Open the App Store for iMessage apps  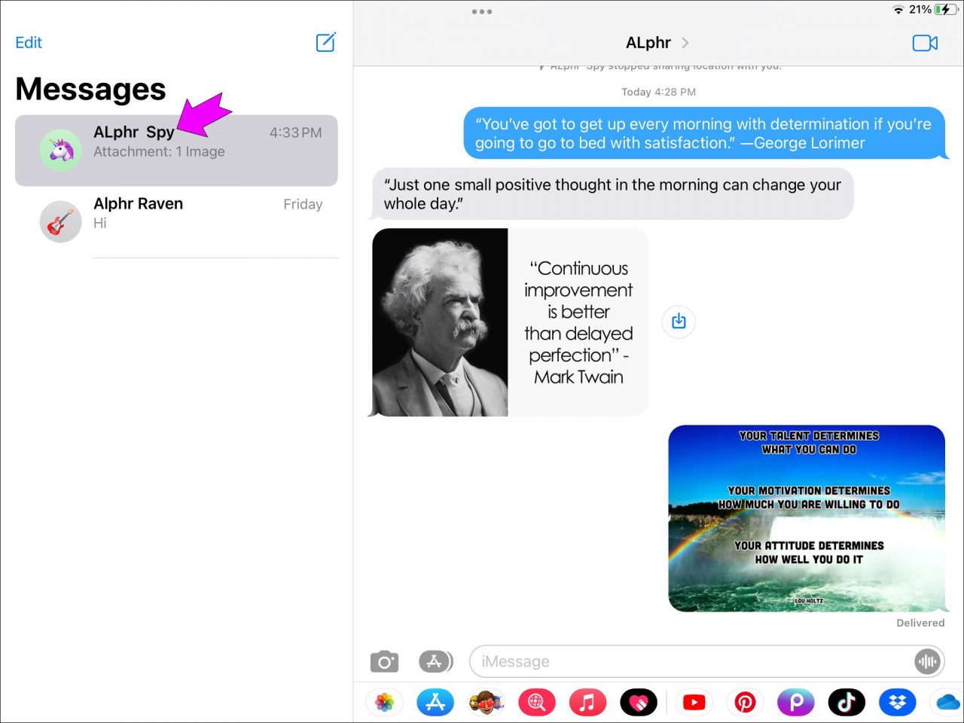tap(435, 702)
